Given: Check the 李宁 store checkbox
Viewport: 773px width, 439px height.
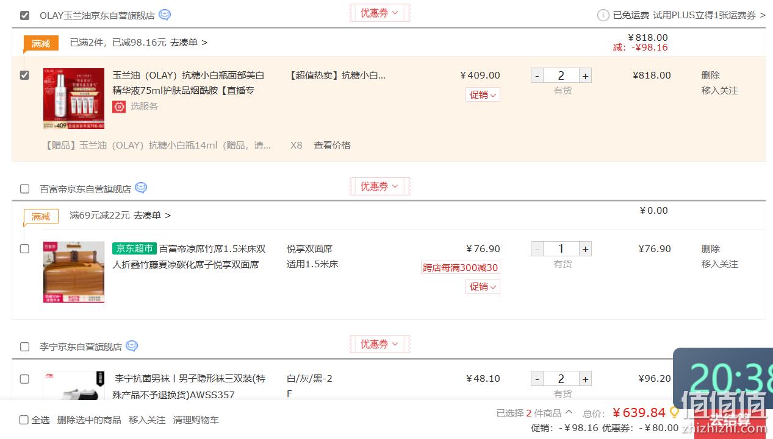Looking at the screenshot, I should [x=24, y=346].
